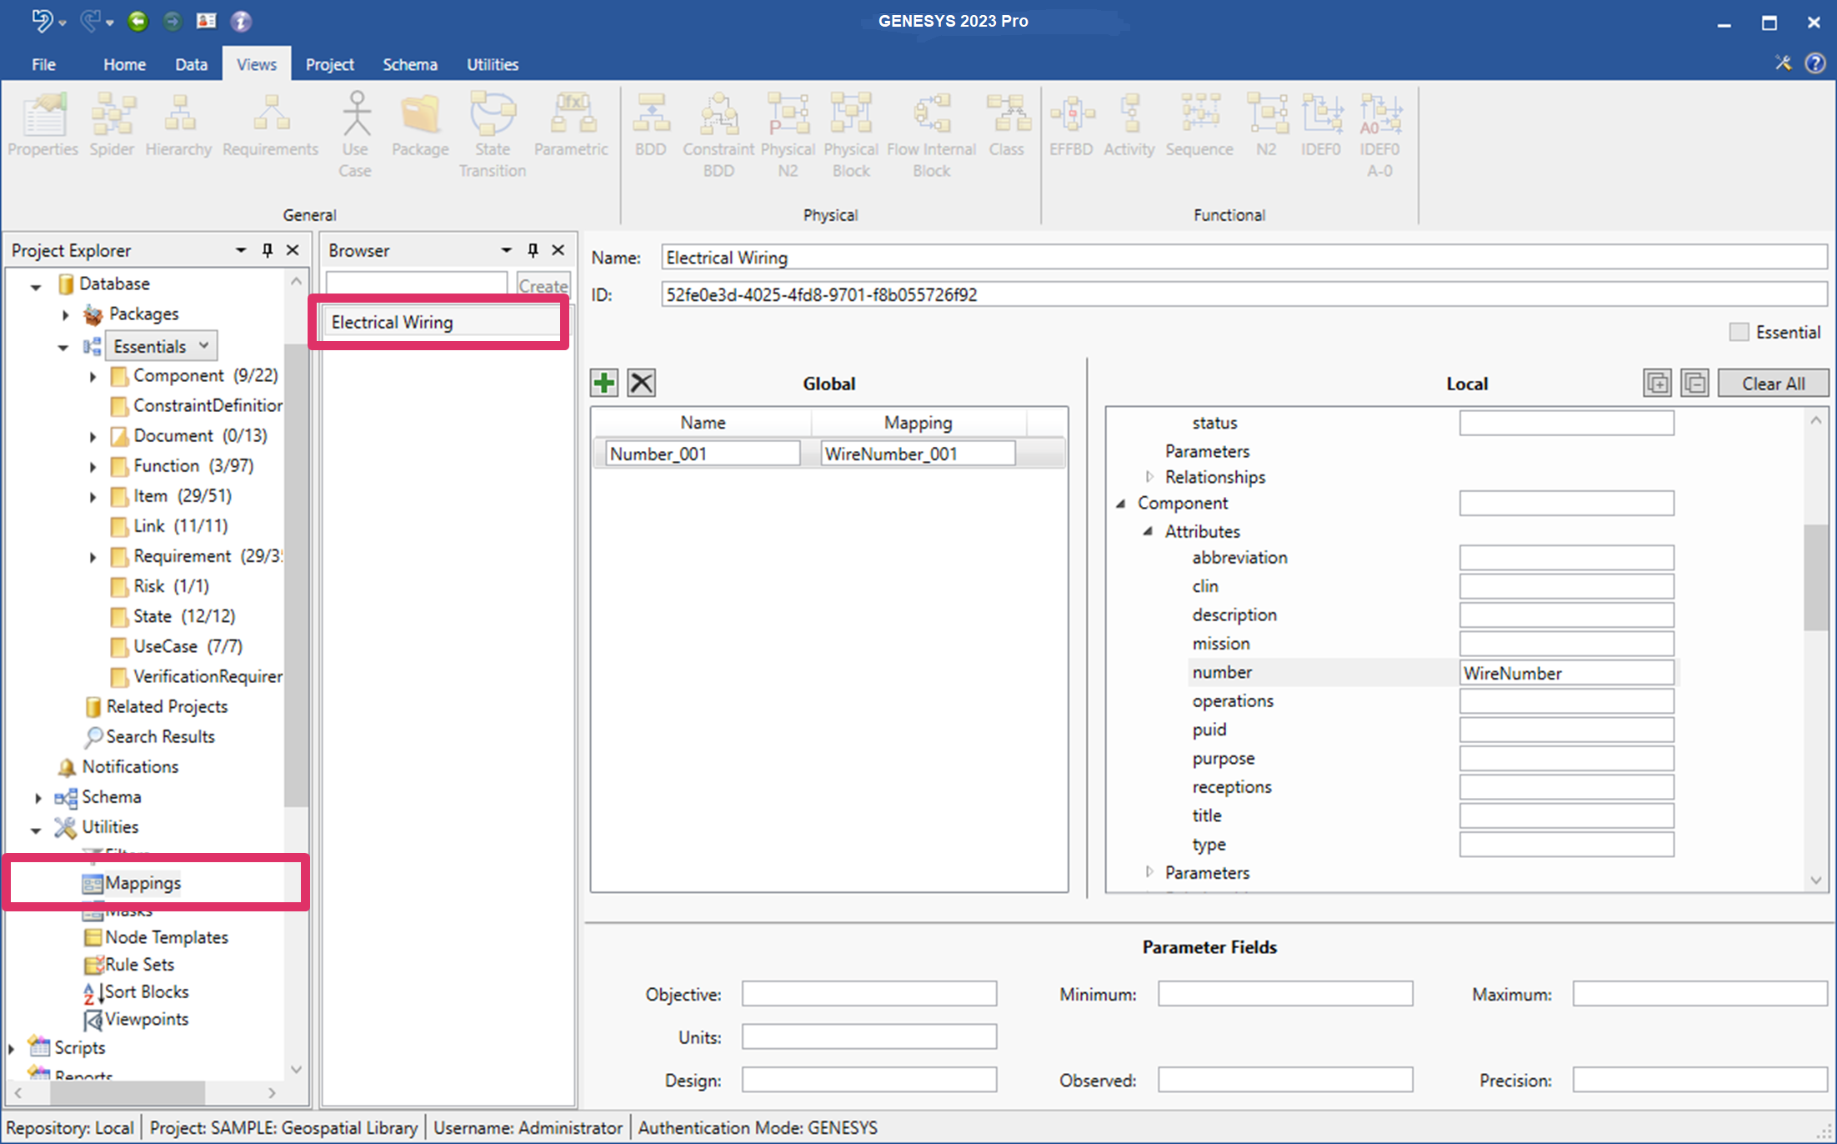Open the Spider diagram view
The image size is (1837, 1144).
[x=112, y=125]
